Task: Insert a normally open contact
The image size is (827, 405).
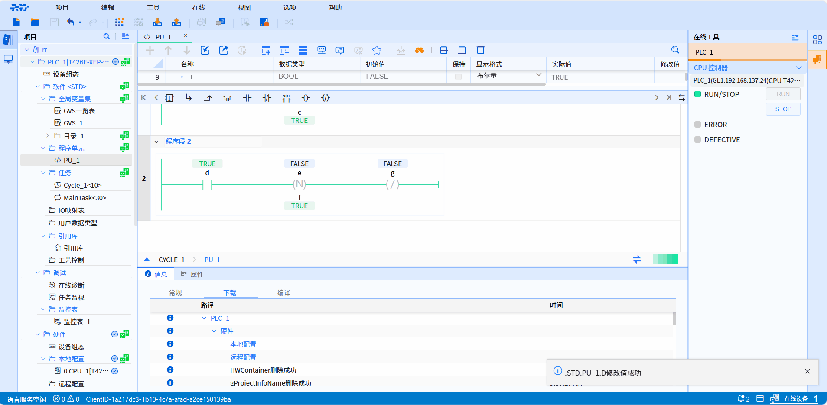Action: tap(247, 98)
